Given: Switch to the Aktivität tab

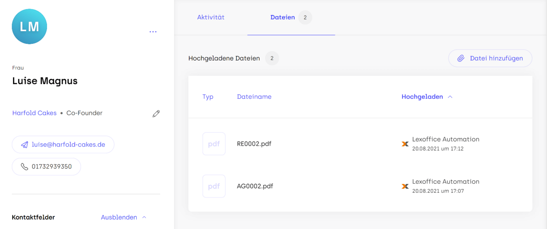Looking at the screenshot, I should 211,17.
